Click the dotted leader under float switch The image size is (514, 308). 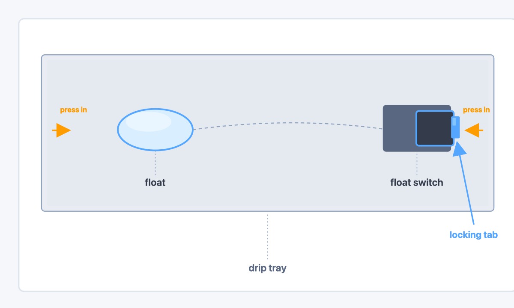point(417,163)
